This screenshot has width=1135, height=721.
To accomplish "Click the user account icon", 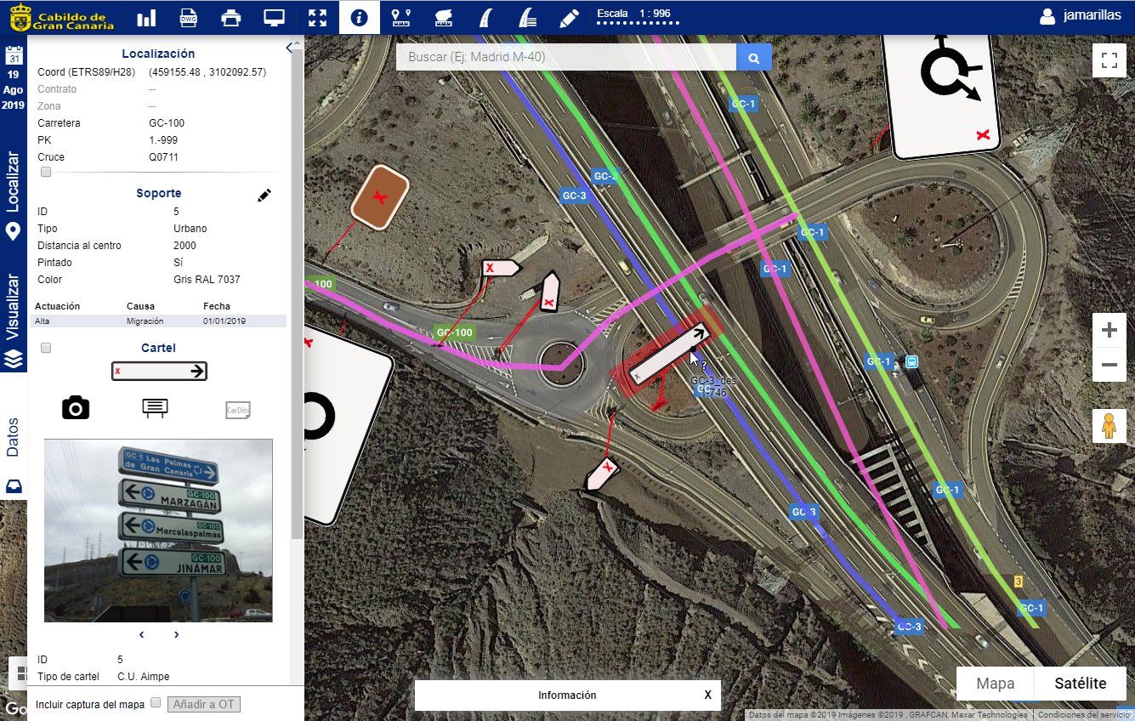I will coord(1047,16).
